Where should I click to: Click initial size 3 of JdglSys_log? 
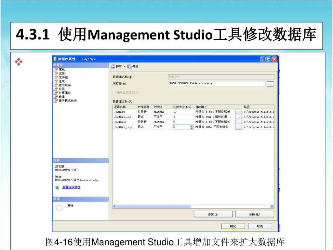pos(183,117)
